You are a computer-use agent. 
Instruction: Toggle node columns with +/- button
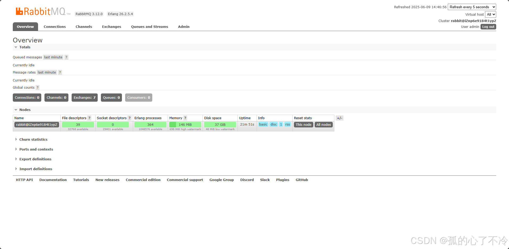[x=339, y=118]
